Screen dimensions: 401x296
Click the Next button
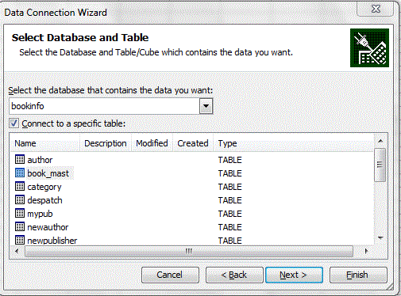294,275
